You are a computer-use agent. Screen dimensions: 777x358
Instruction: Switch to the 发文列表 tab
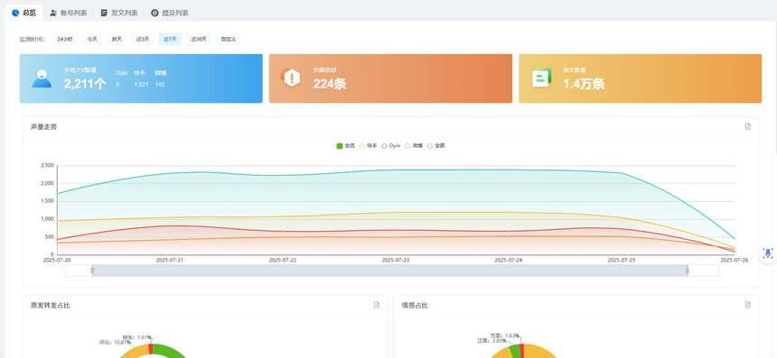(x=119, y=13)
